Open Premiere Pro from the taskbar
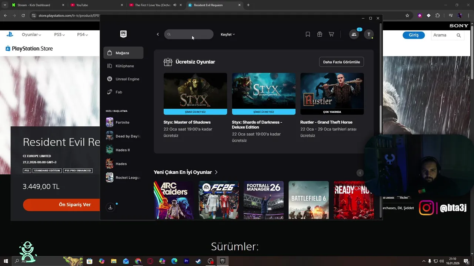The height and width of the screenshot is (266, 474). click(186, 261)
